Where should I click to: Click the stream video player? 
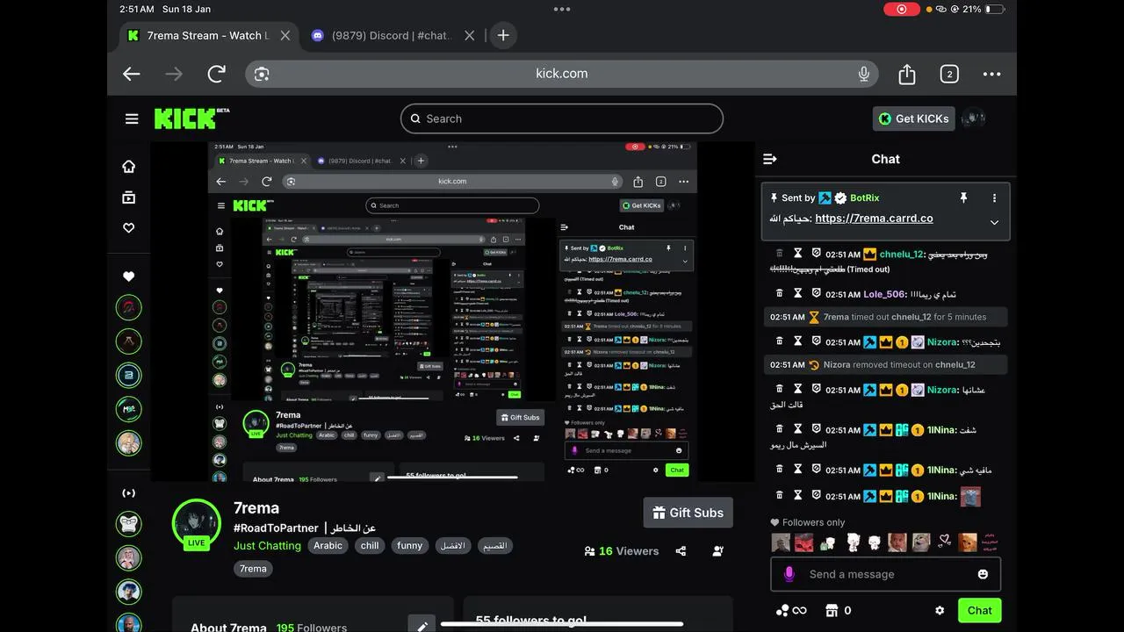click(452, 312)
